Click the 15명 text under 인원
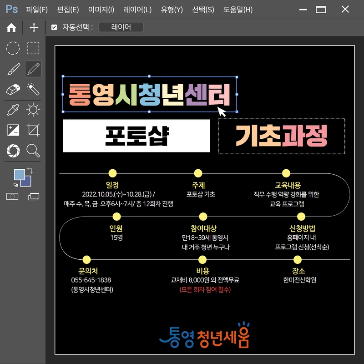Image resolution: width=364 pixels, height=364 pixels. click(x=116, y=238)
